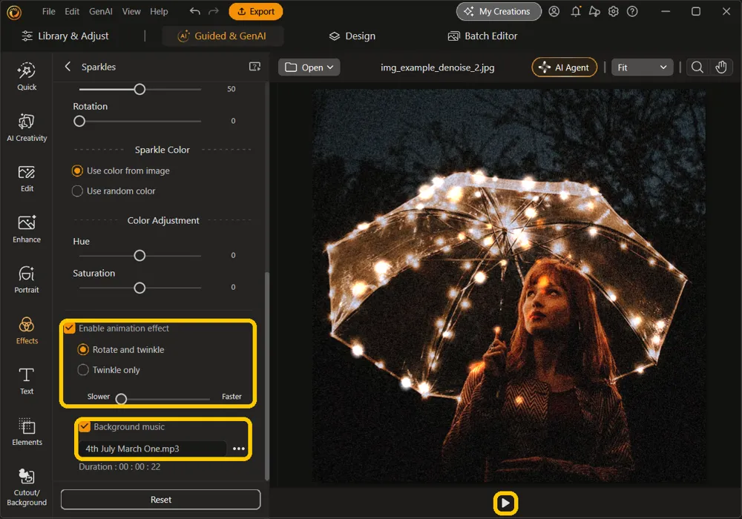Click the redo arrow icon

[214, 11]
